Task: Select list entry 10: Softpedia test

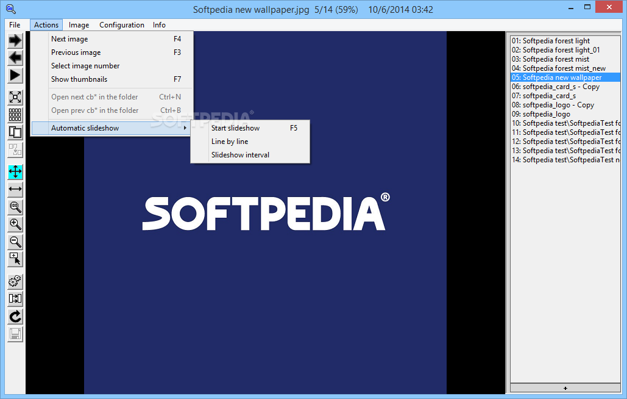Action: coord(565,123)
